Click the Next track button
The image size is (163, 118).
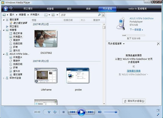click(x=90, y=112)
